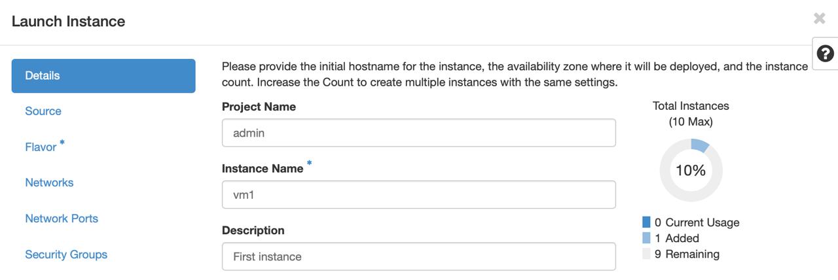Viewport: 838px width, 280px height.
Task: Open the Flavor tab
Action: pos(41,147)
